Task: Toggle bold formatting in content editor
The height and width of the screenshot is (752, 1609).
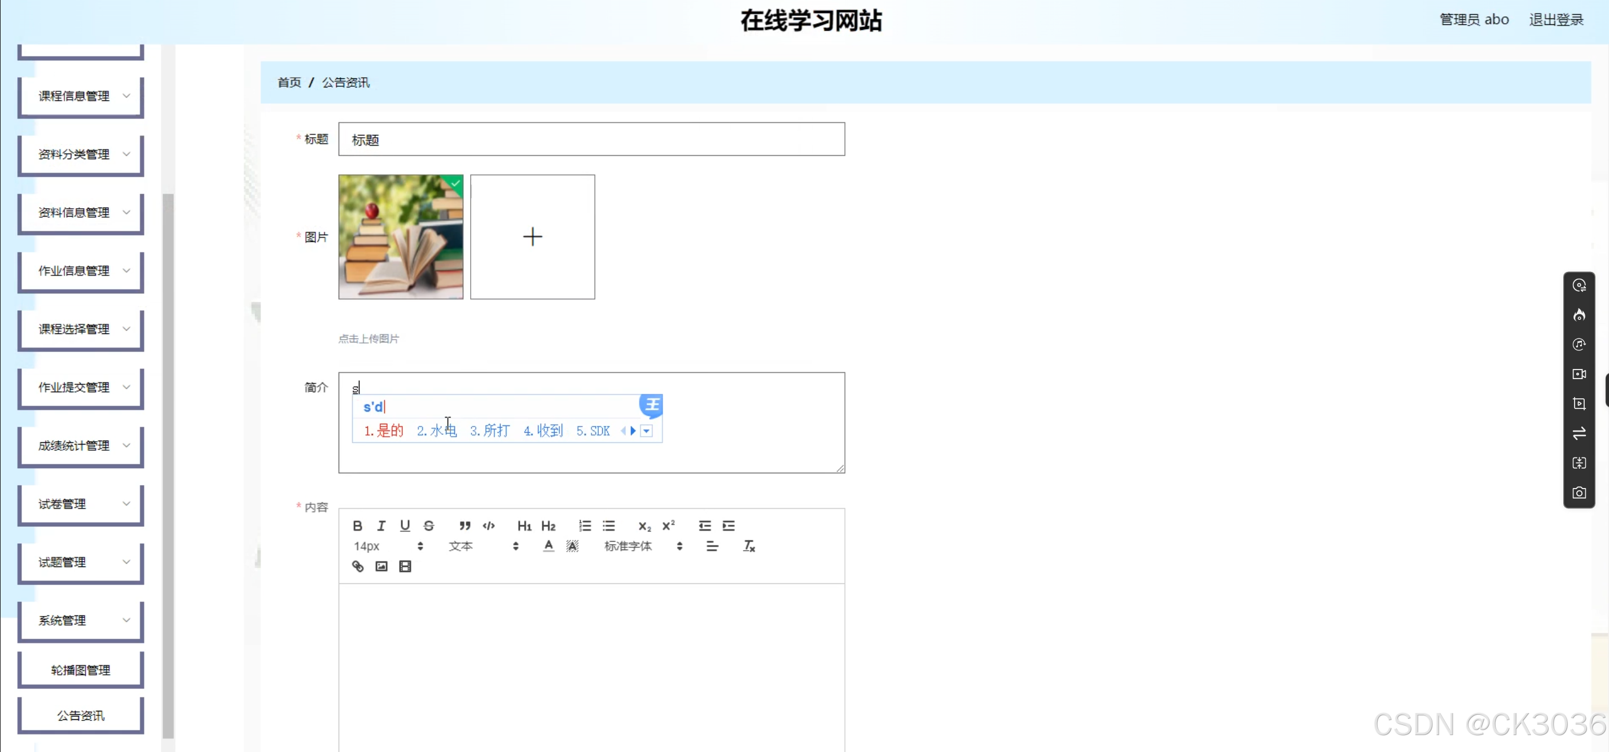Action: (x=357, y=526)
